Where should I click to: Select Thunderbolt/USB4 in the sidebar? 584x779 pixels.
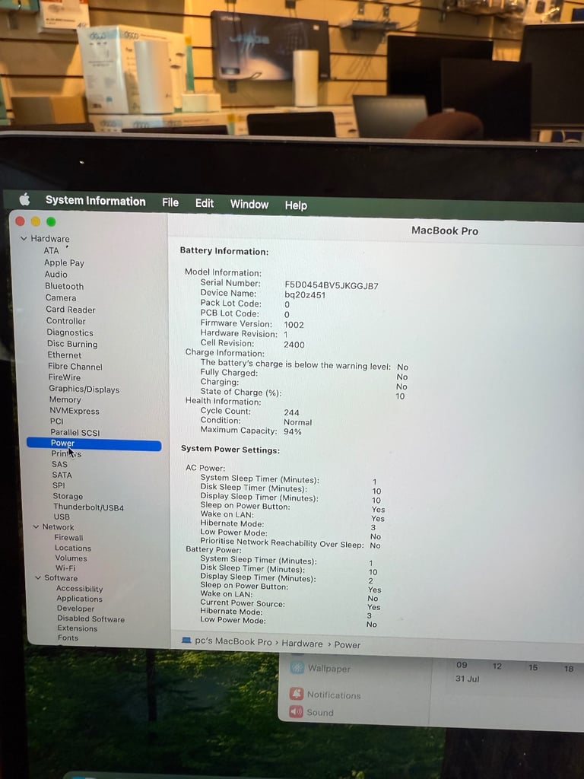click(88, 507)
